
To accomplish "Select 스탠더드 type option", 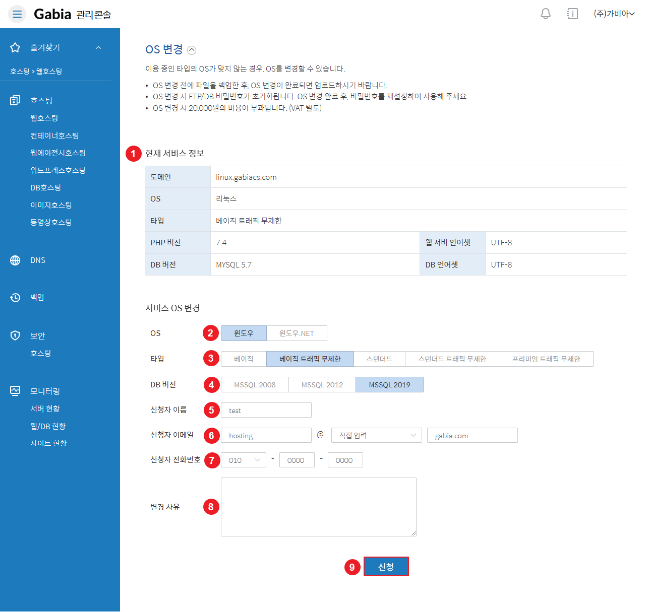I will pyautogui.click(x=379, y=359).
